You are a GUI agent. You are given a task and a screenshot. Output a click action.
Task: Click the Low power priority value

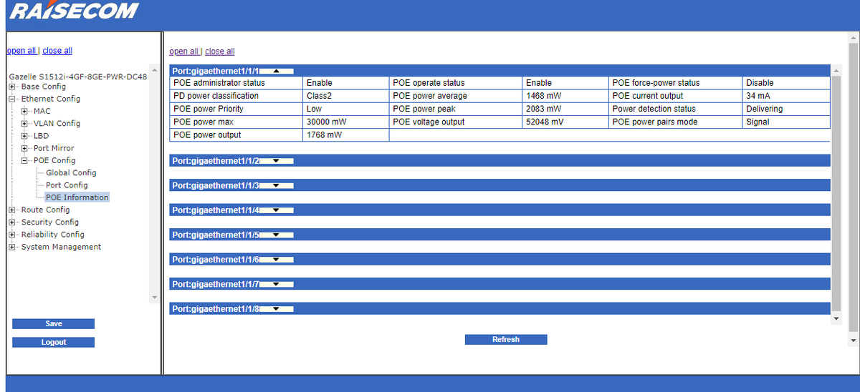(314, 109)
